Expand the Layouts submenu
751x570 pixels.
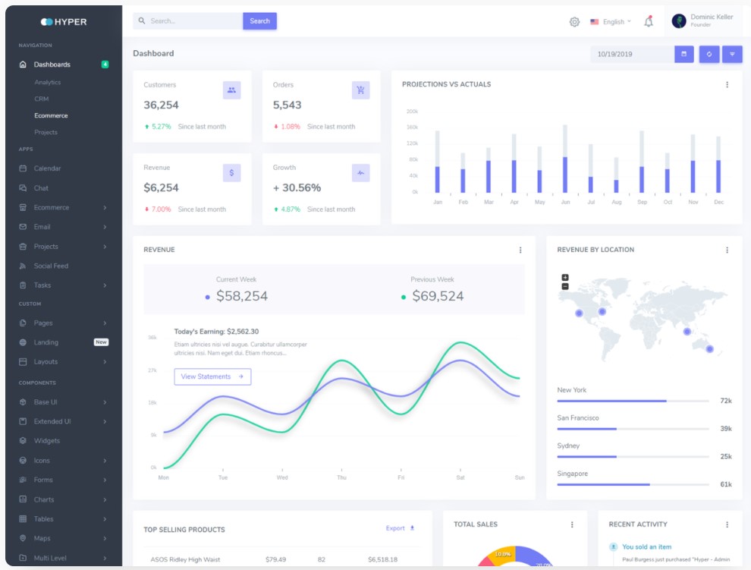click(x=105, y=362)
